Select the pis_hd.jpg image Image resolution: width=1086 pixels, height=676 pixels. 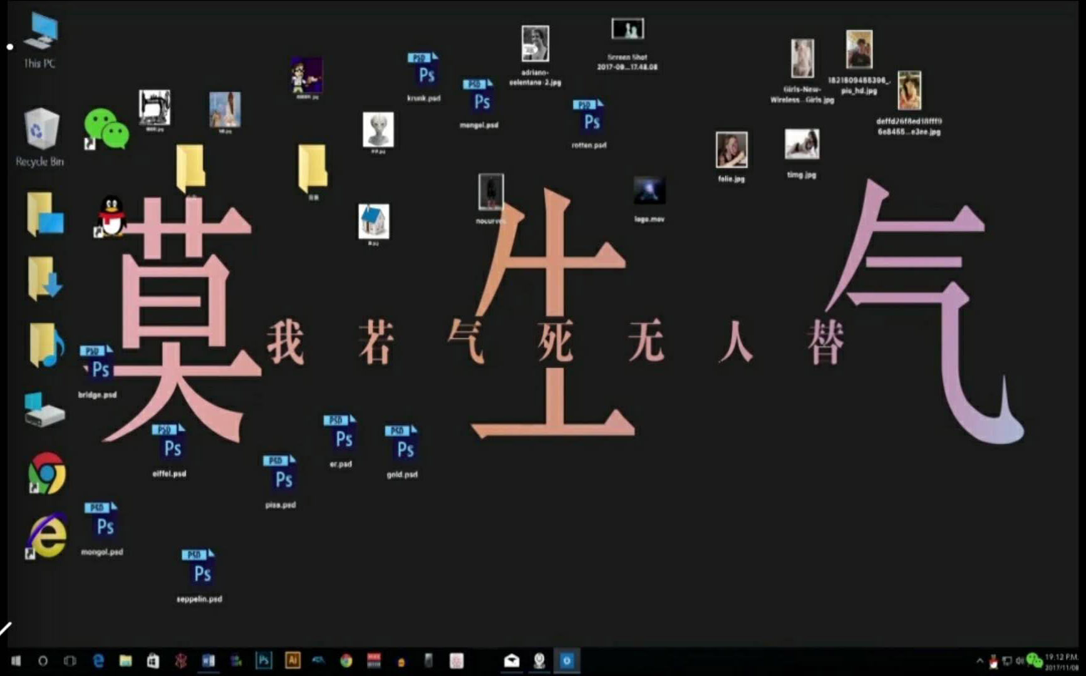pyautogui.click(x=859, y=63)
